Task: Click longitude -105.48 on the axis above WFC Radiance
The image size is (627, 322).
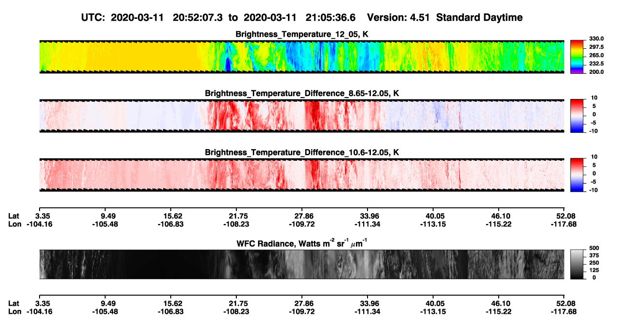Action: [105, 224]
